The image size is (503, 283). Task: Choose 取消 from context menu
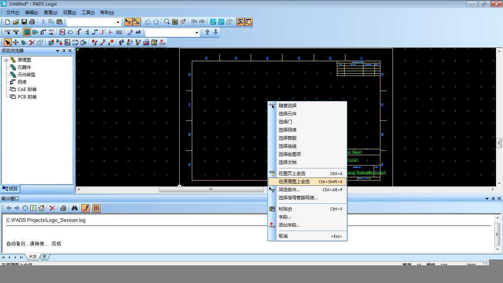pos(307,236)
